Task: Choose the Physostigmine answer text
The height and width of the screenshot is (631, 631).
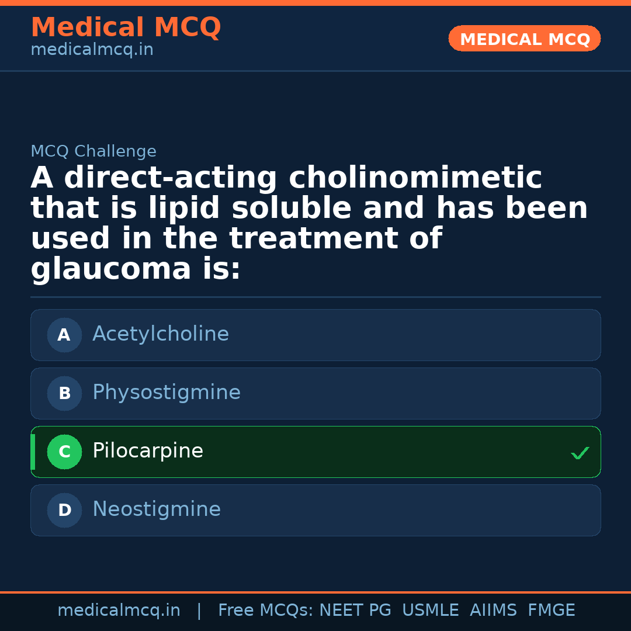Action: click(x=167, y=393)
